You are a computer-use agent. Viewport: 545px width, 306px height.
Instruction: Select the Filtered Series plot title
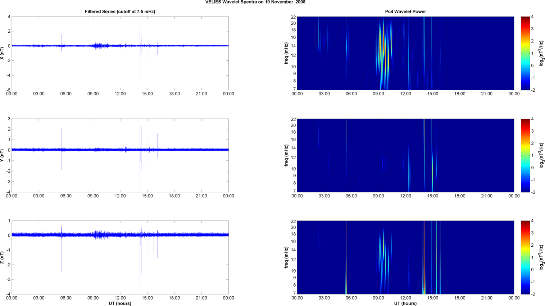[120, 12]
